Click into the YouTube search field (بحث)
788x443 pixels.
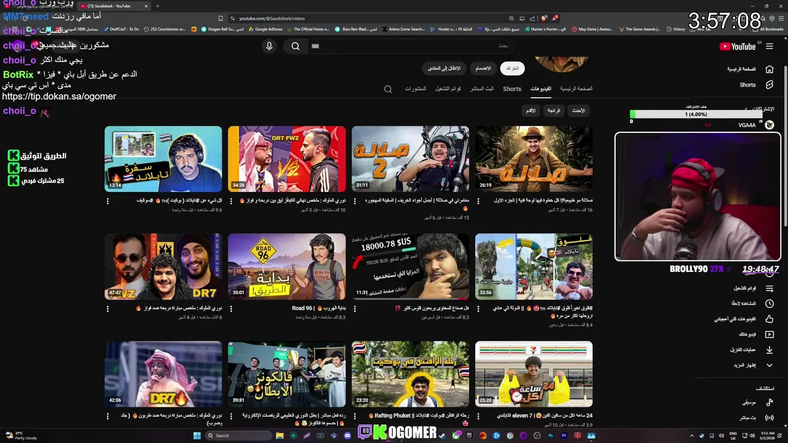pyautogui.click(x=411, y=46)
